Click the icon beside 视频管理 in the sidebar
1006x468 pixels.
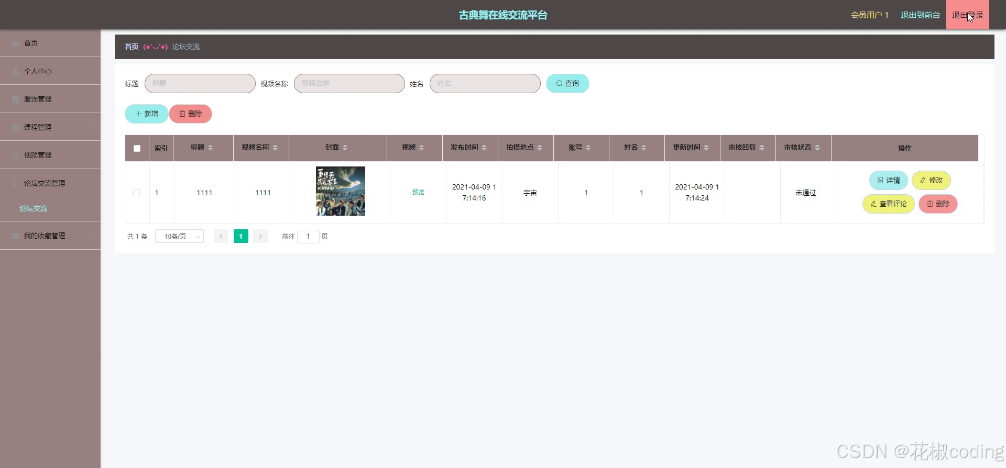(x=16, y=155)
